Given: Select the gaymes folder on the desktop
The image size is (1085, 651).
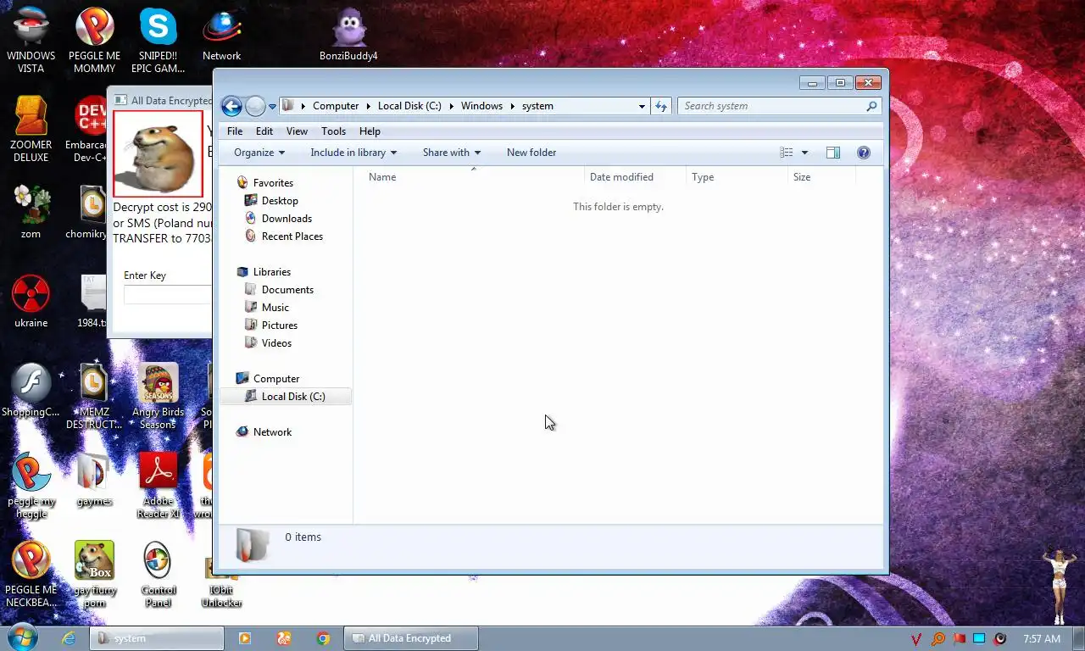Looking at the screenshot, I should pos(94,479).
